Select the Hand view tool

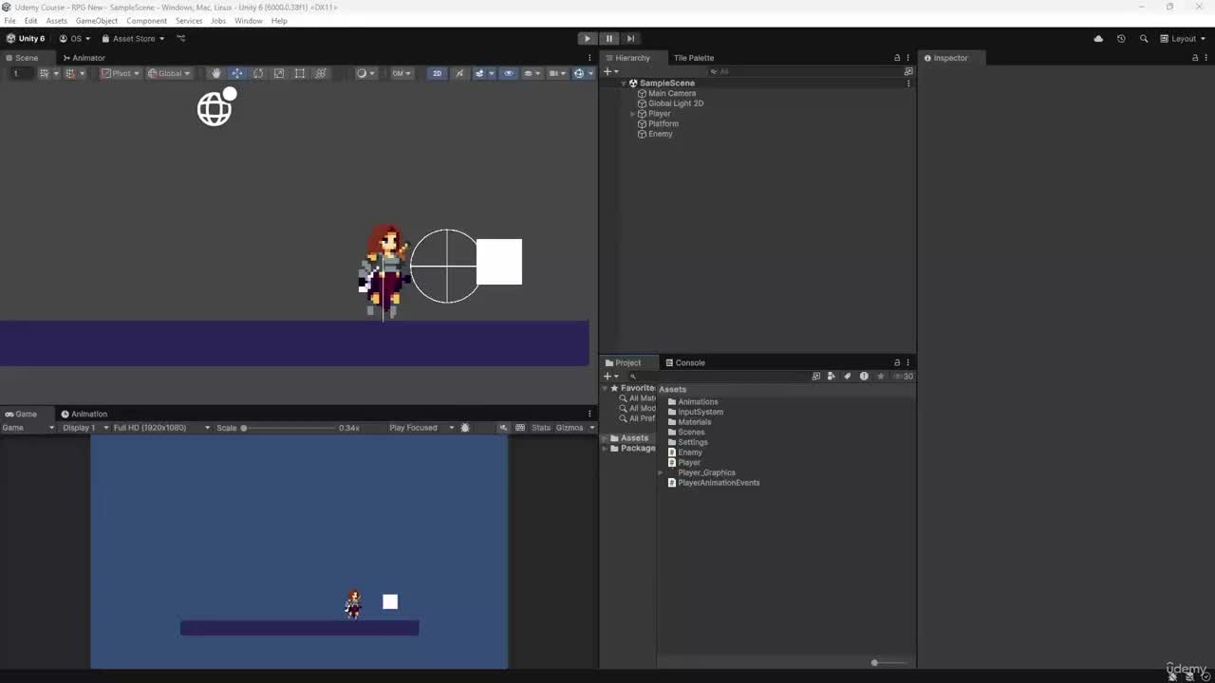click(216, 73)
